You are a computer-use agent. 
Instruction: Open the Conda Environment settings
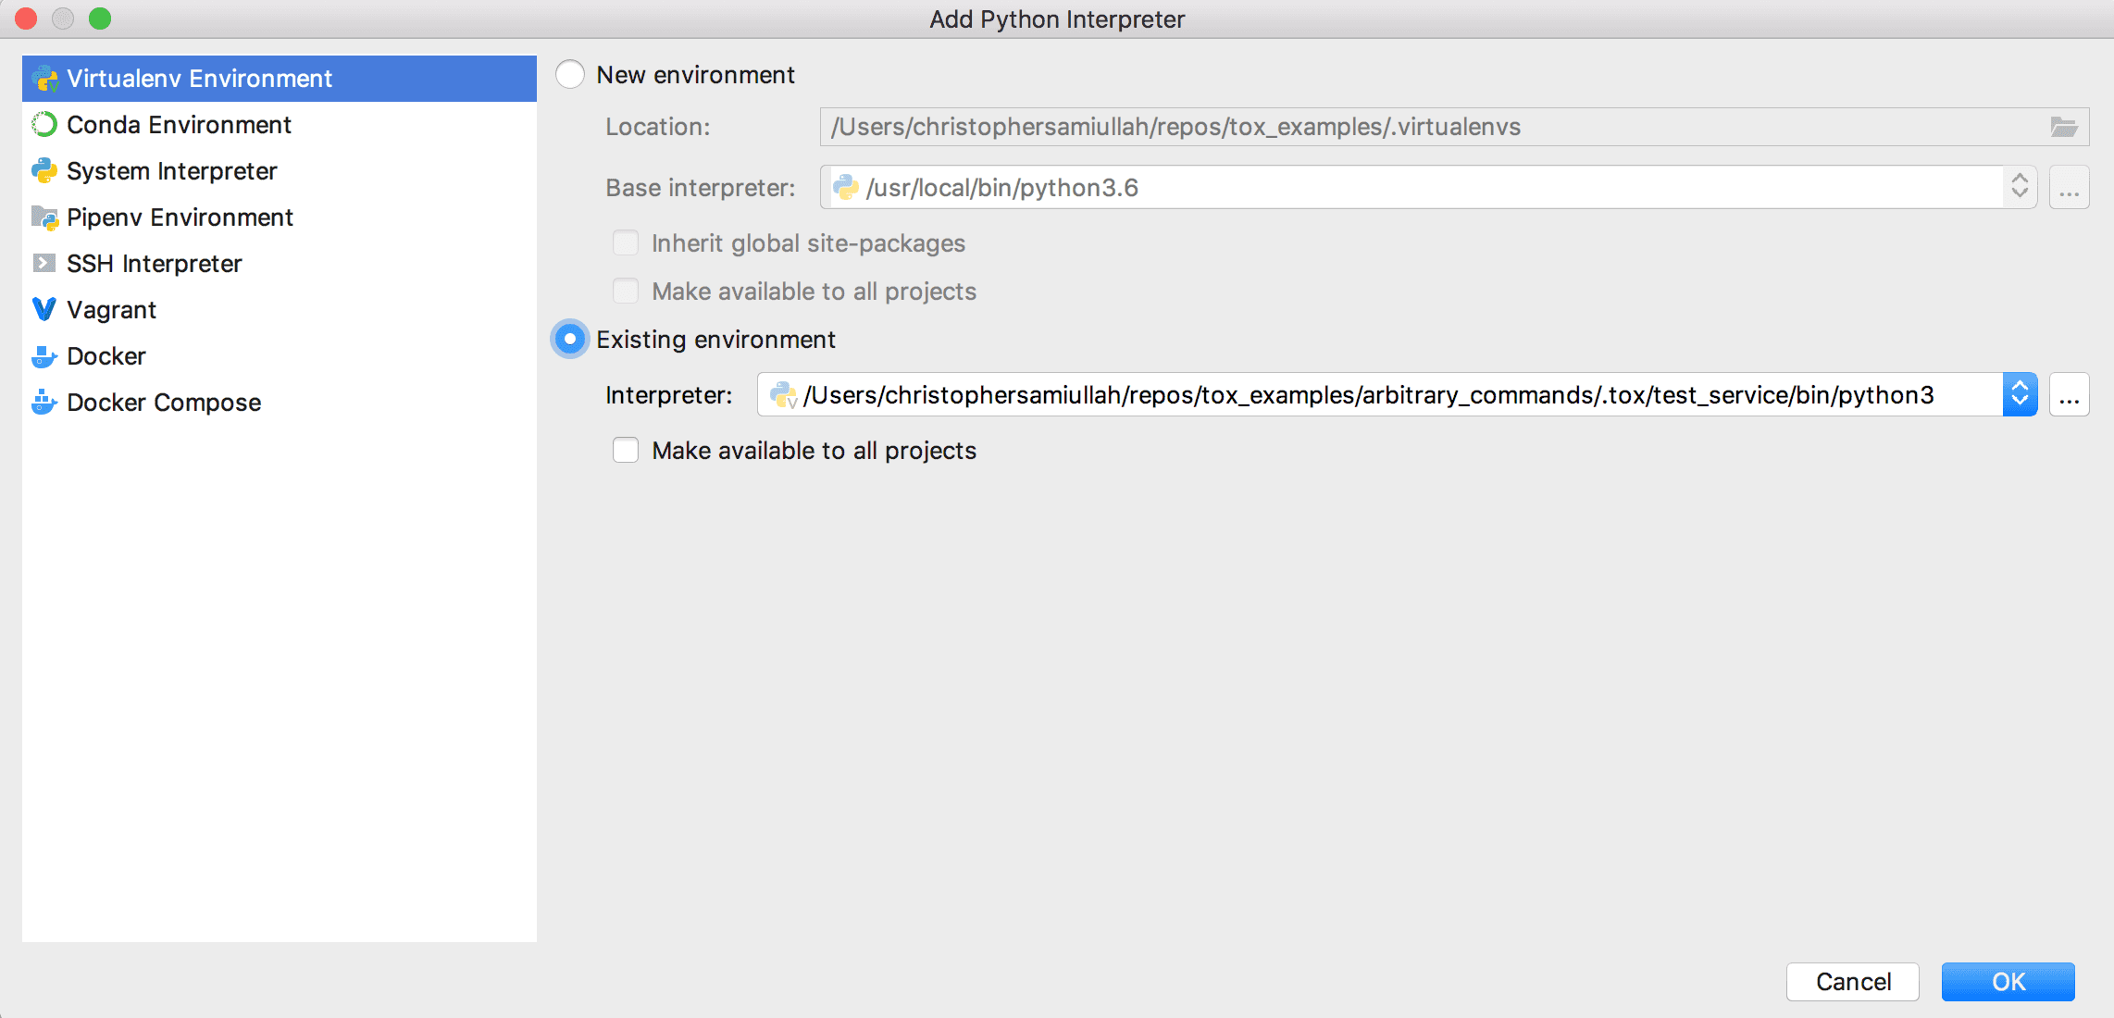click(x=179, y=124)
